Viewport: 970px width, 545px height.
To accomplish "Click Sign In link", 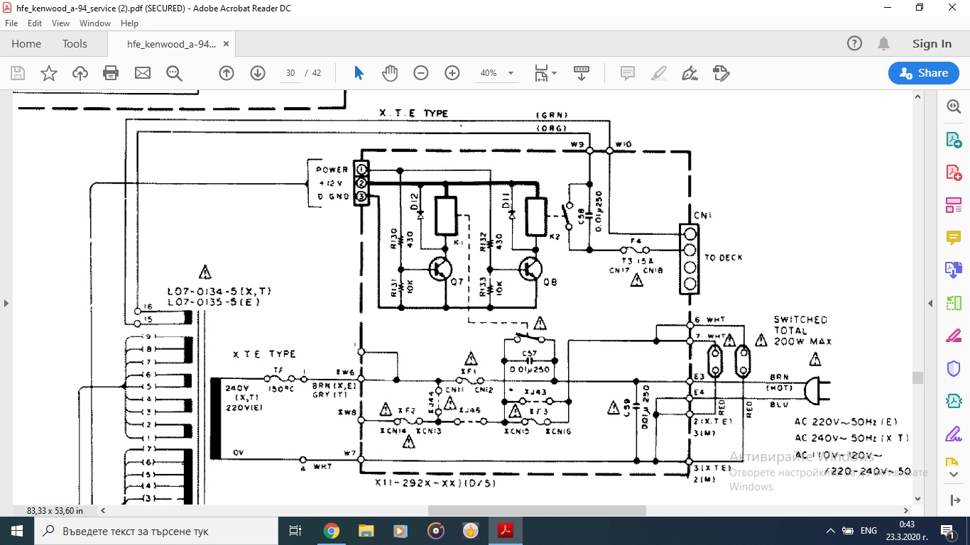I will 932,44.
